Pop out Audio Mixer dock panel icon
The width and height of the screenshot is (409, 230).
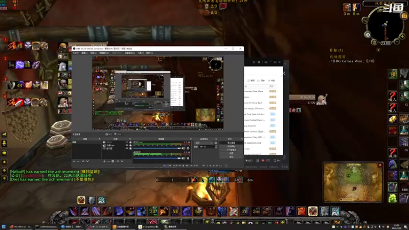(x=191, y=139)
